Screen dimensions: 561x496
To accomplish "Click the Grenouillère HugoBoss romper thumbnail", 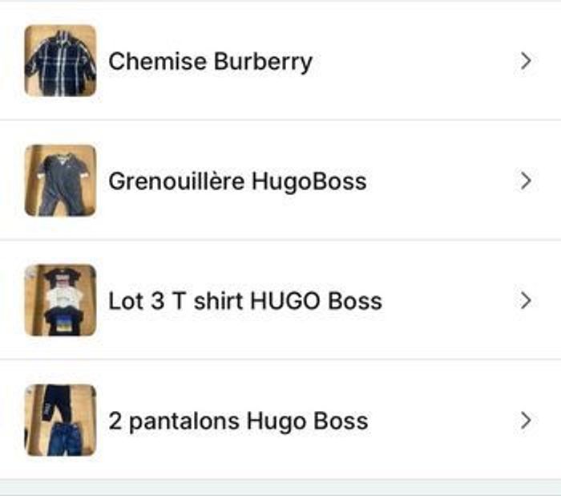I will click(60, 181).
